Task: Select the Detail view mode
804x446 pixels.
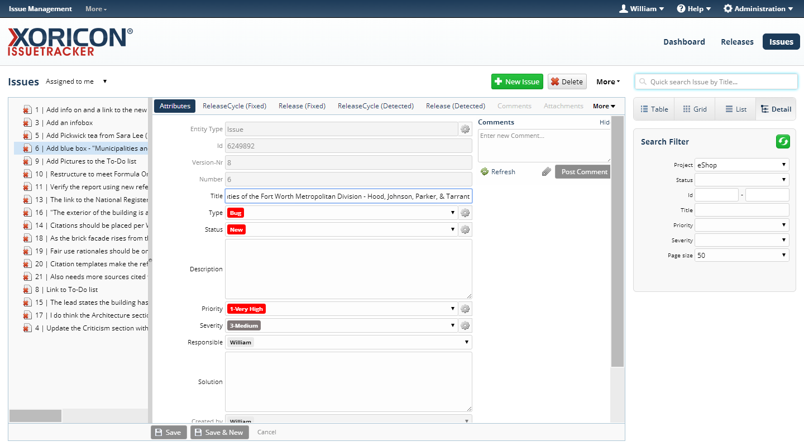Action: coord(776,109)
